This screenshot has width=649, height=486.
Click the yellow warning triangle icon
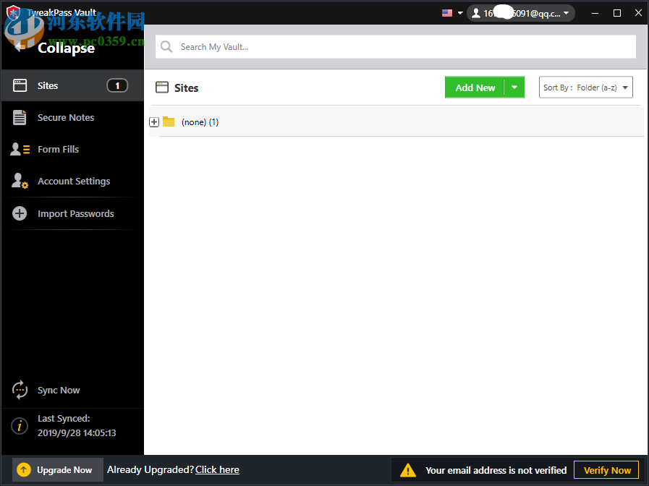[x=408, y=470]
